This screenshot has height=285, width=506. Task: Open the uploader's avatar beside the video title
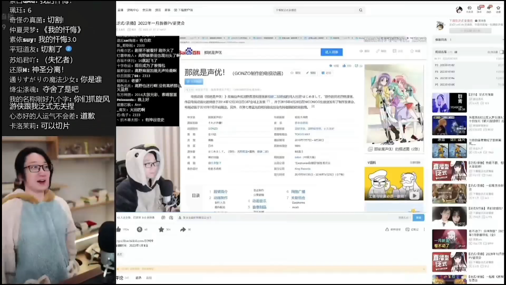click(x=440, y=25)
